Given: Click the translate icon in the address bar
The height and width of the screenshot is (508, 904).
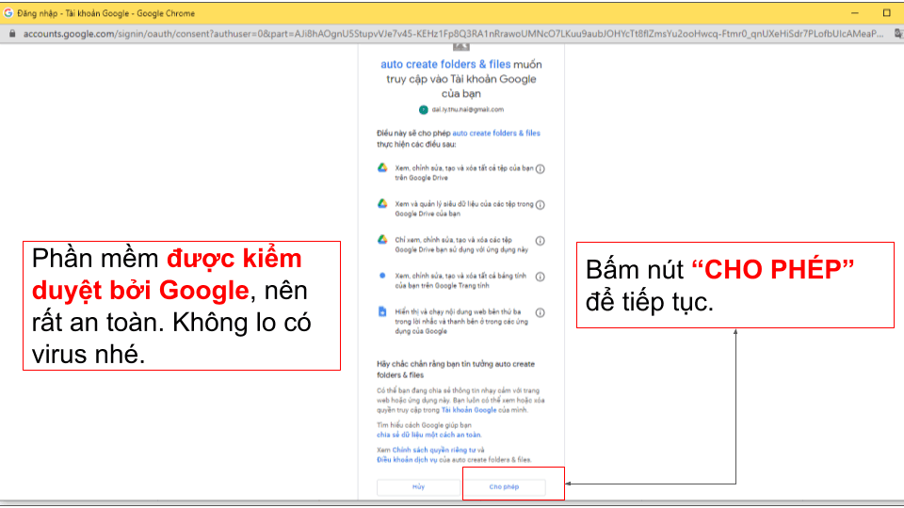Looking at the screenshot, I should click(x=897, y=33).
